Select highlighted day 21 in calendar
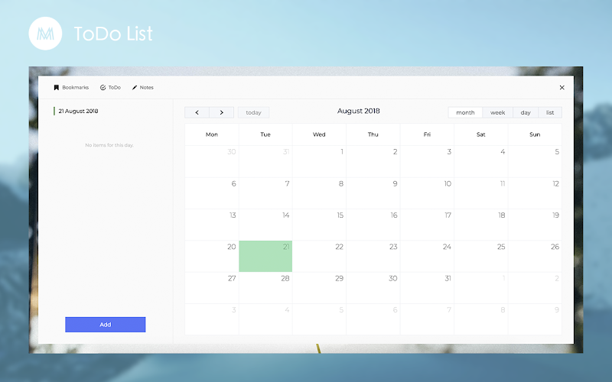The height and width of the screenshot is (382, 612). (x=265, y=256)
